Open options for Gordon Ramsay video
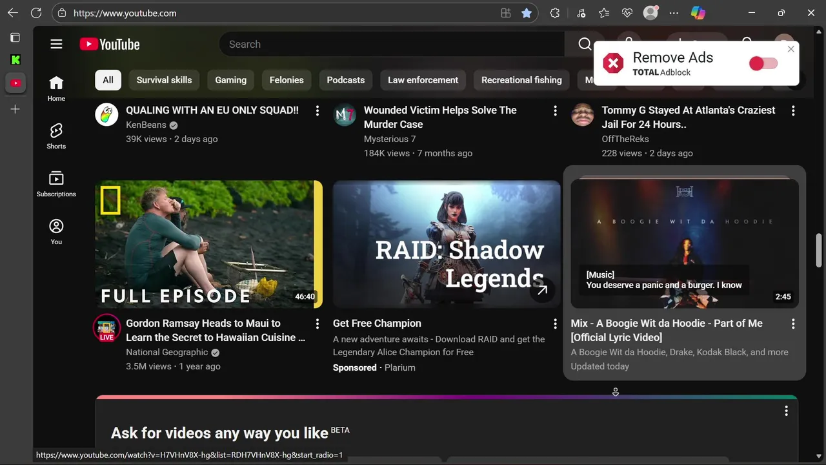826x465 pixels. tap(317, 324)
